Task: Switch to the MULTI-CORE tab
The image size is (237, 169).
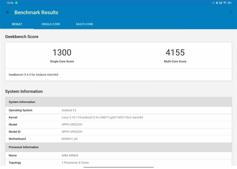Action: click(84, 24)
